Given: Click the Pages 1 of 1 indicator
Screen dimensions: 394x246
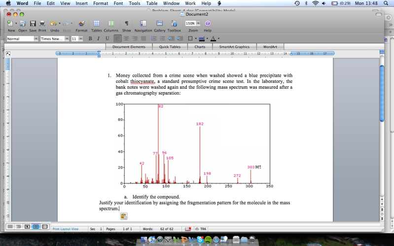Looking at the screenshot, I should tap(119, 229).
